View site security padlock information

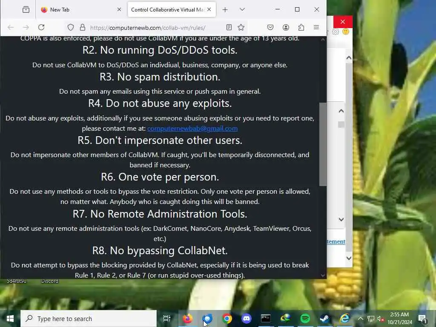pyautogui.click(x=82, y=27)
